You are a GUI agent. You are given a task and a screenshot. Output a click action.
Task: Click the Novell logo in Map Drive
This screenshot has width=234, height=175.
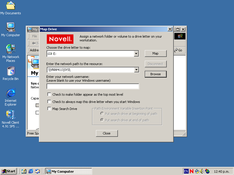(x=60, y=39)
